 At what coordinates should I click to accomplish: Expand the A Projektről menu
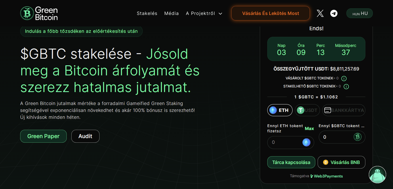pos(204,13)
